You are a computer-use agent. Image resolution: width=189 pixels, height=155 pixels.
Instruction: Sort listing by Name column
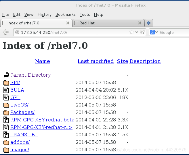point(43,61)
